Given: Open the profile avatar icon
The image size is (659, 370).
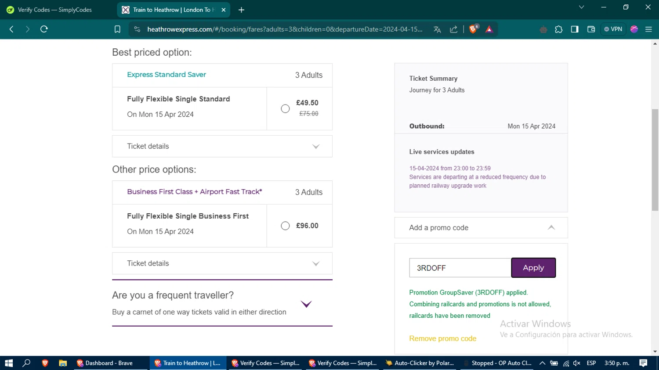Looking at the screenshot, I should coord(634,29).
